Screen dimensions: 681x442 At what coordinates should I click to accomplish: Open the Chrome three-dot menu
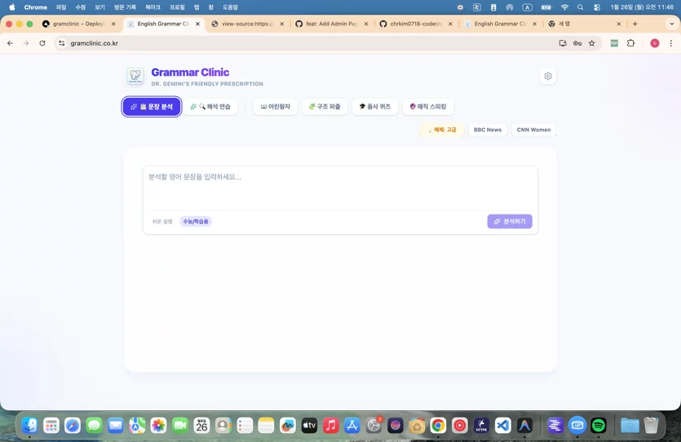click(671, 43)
